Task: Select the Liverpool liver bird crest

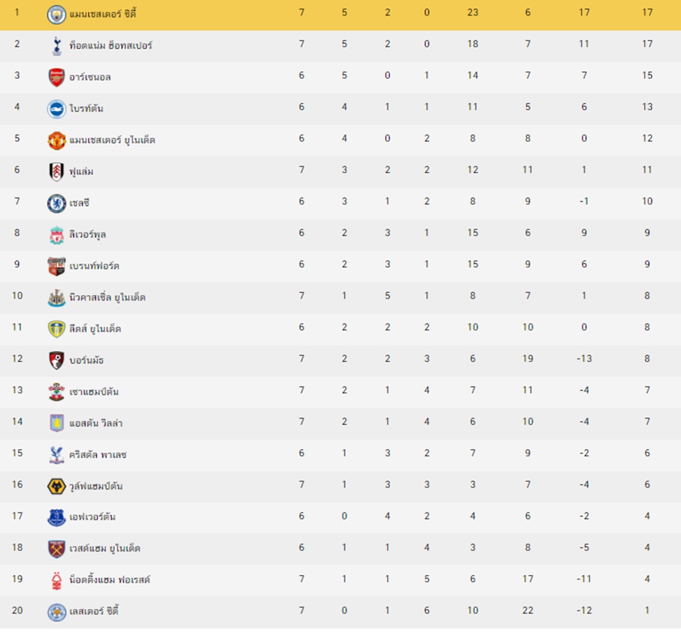Action: click(x=57, y=235)
